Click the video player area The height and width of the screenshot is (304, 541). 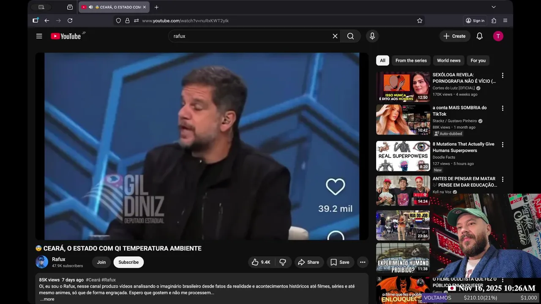point(202,146)
